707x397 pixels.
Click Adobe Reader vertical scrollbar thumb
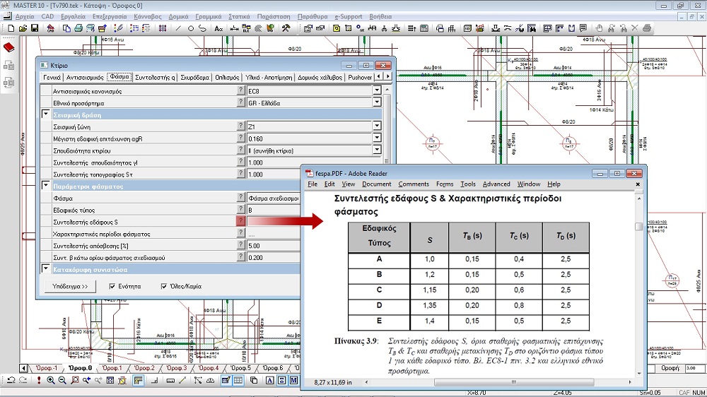pos(638,227)
